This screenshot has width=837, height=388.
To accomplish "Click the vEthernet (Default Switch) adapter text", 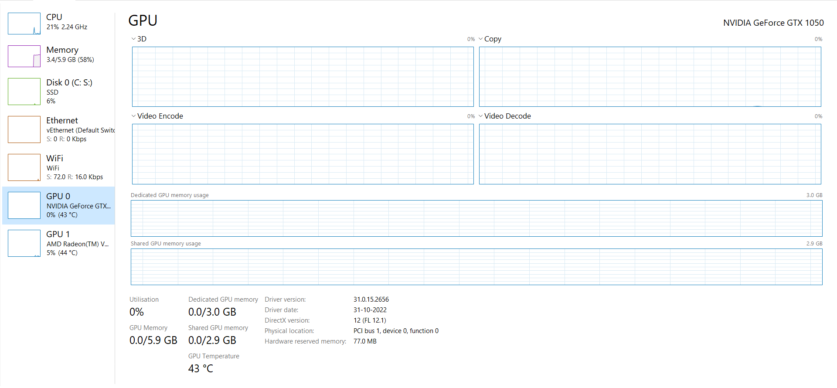I will [81, 130].
